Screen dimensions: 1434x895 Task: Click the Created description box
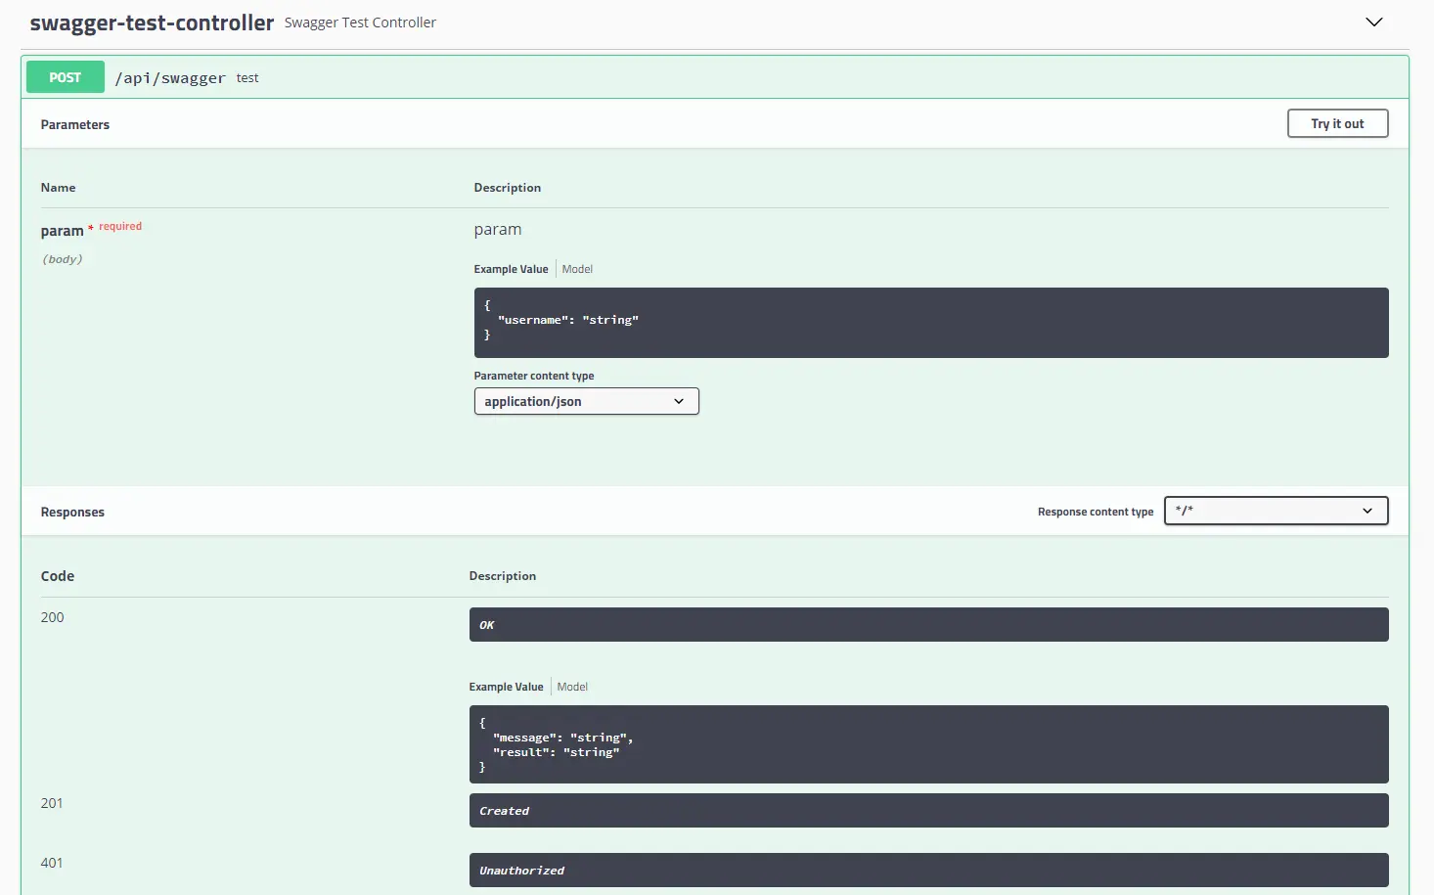(928, 810)
